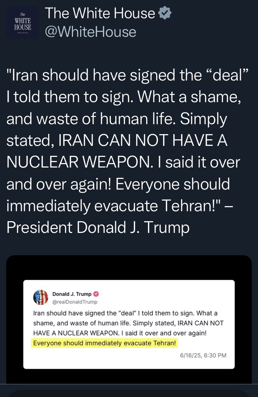This screenshot has height=397, width=258.
Task: Visit the @WhiteHouse handle
Action: pyautogui.click(x=91, y=32)
